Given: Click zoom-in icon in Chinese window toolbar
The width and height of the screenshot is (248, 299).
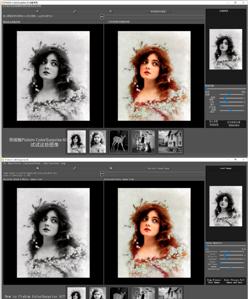Looking at the screenshot, I should point(37,11).
